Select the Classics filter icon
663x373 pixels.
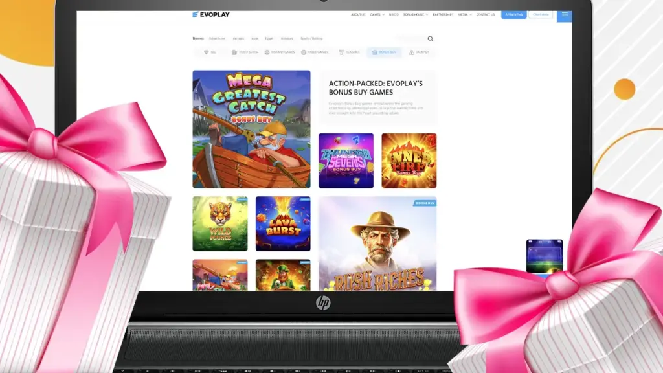tap(341, 52)
